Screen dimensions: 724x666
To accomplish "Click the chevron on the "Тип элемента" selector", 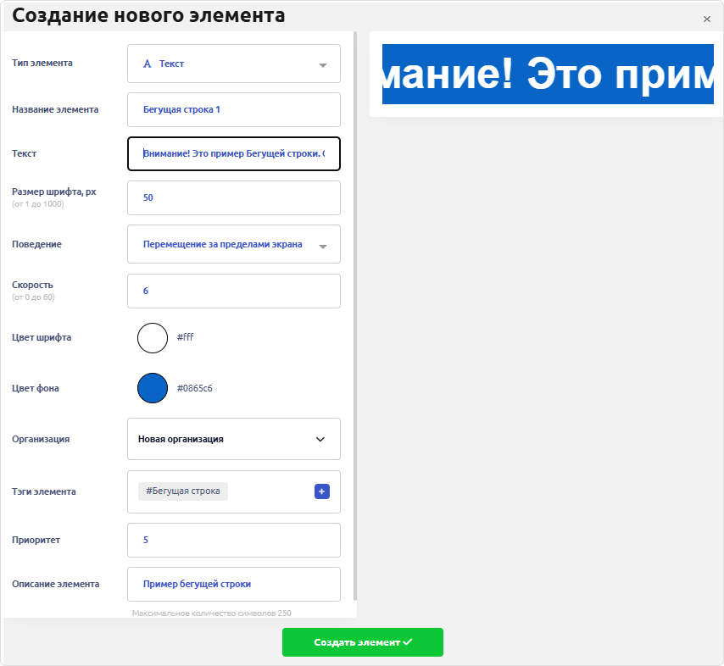I will (323, 64).
